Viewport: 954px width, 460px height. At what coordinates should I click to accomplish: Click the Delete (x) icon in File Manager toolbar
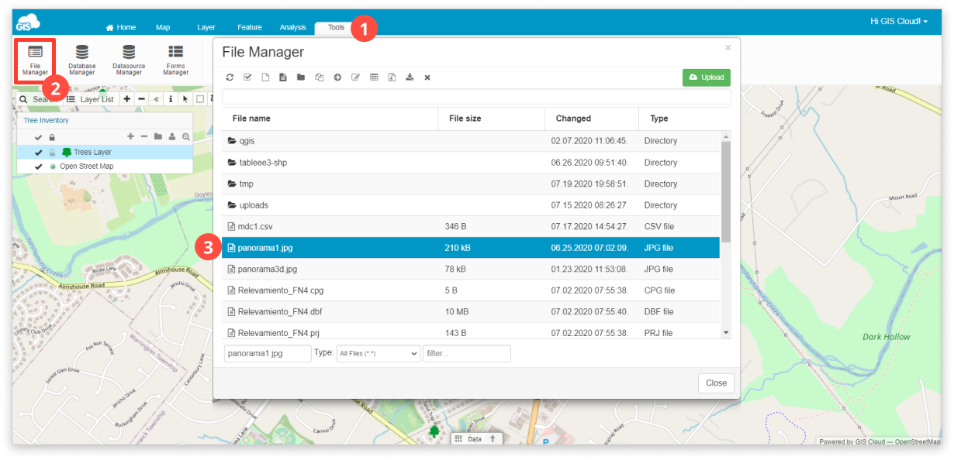pyautogui.click(x=427, y=77)
